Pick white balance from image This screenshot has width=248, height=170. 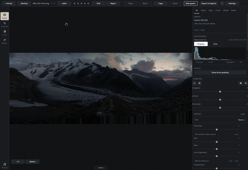[x=231, y=161]
